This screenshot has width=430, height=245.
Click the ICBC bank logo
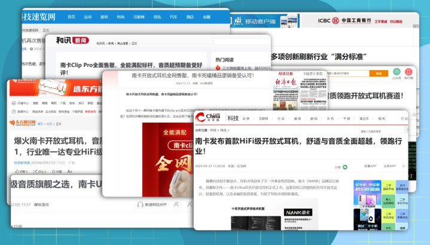[x=335, y=21]
